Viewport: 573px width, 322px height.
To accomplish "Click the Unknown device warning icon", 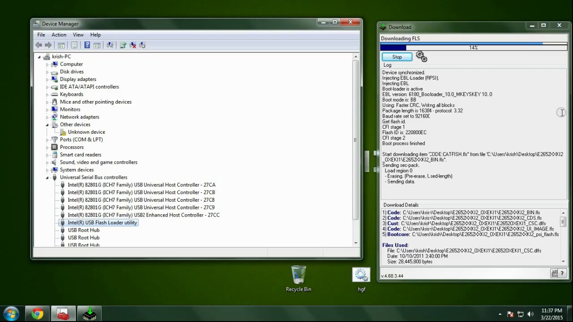I will pyautogui.click(x=63, y=132).
